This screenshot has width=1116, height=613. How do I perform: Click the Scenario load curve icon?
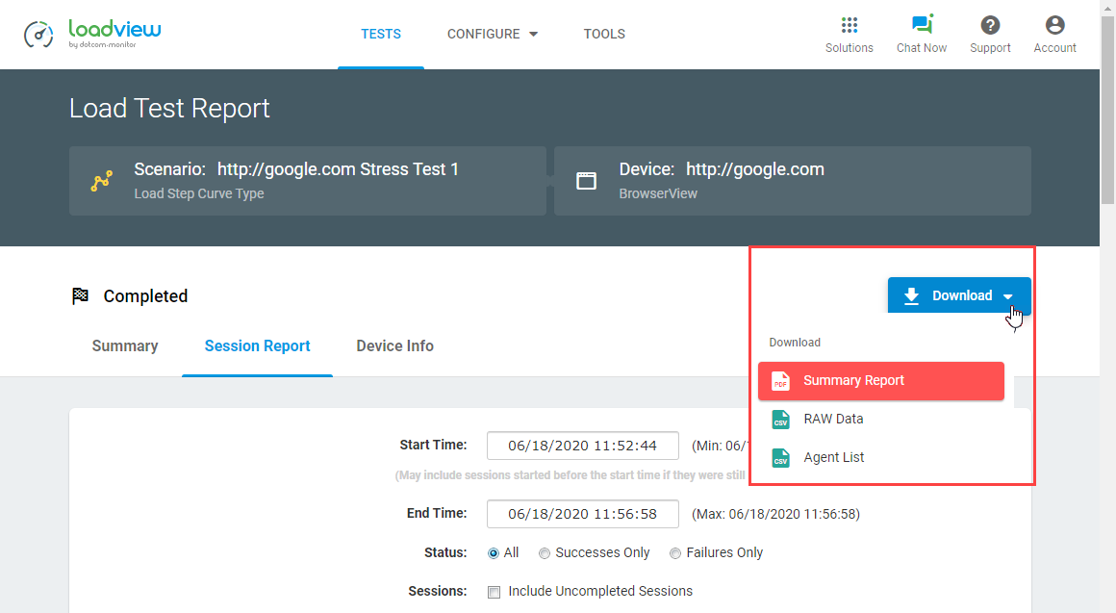coord(102,181)
